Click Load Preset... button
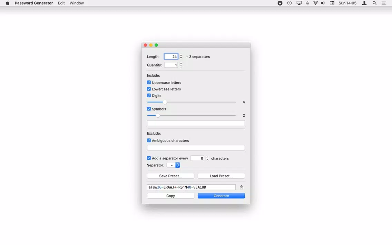 coord(221,176)
